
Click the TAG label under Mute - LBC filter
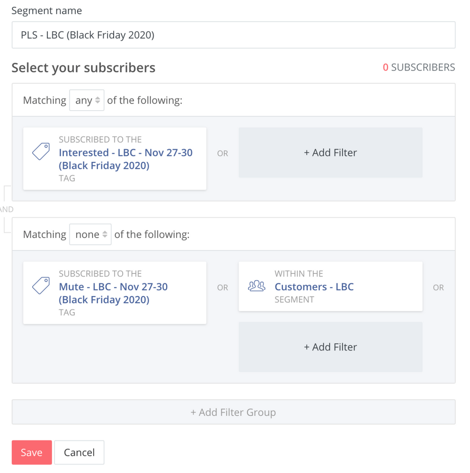[x=67, y=312]
